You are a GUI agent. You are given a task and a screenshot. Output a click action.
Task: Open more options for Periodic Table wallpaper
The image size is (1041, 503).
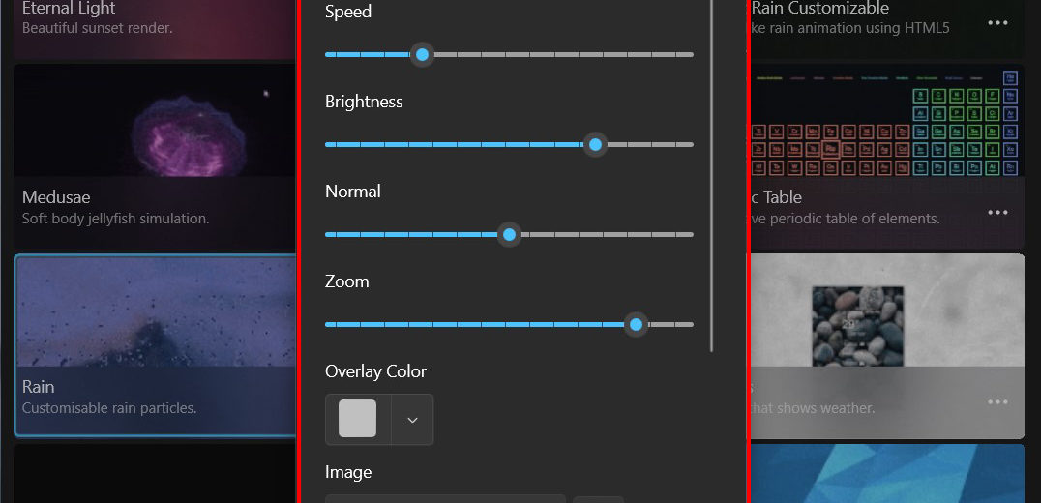pos(997,213)
